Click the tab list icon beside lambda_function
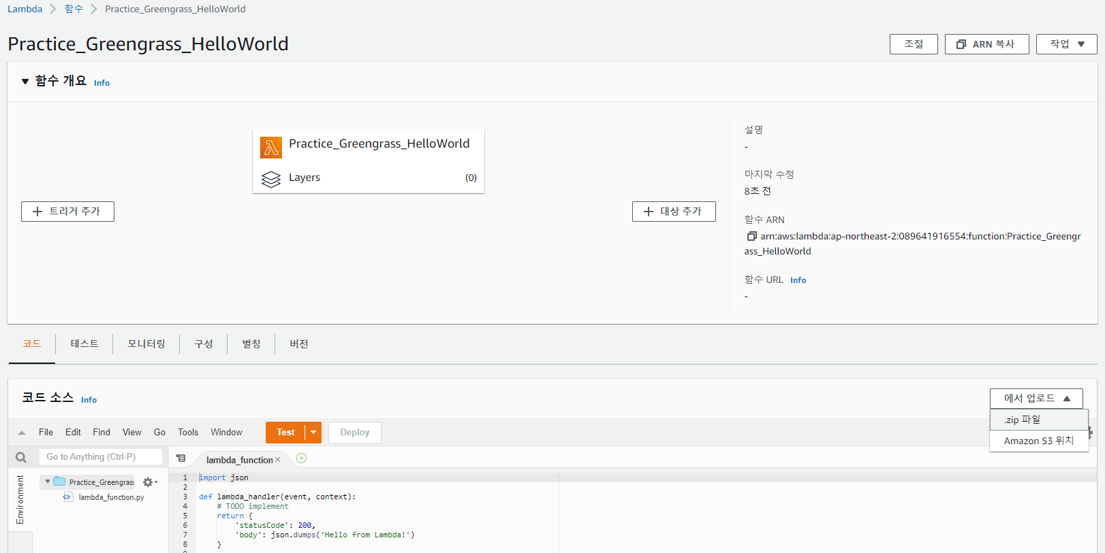The height and width of the screenshot is (553, 1105). [x=181, y=458]
